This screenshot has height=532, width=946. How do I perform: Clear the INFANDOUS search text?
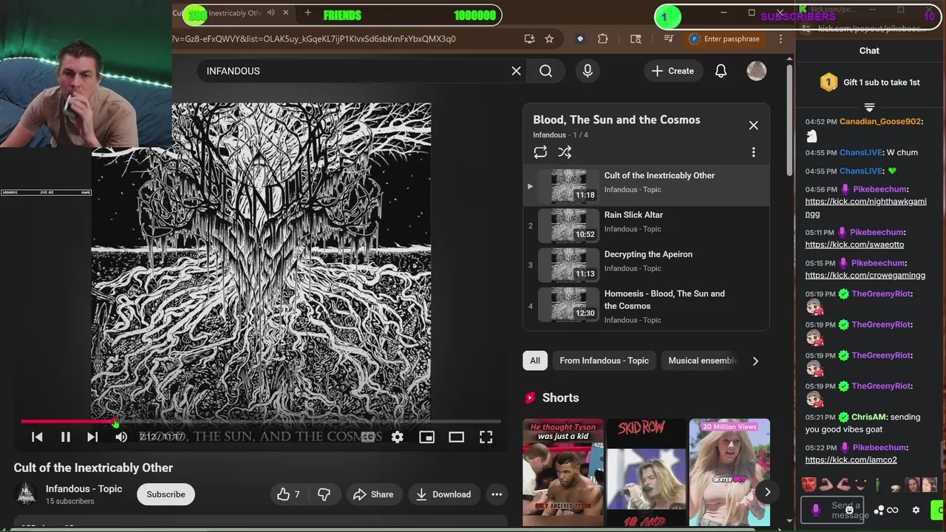516,71
